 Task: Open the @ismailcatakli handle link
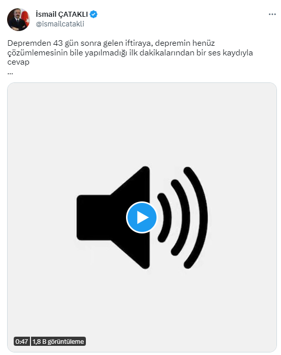(x=60, y=24)
